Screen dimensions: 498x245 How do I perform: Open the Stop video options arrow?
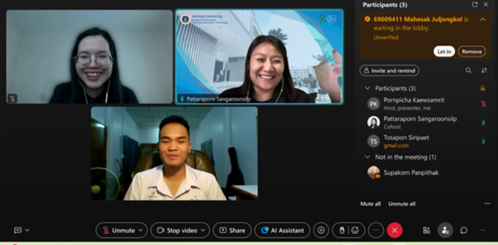pyautogui.click(x=203, y=230)
